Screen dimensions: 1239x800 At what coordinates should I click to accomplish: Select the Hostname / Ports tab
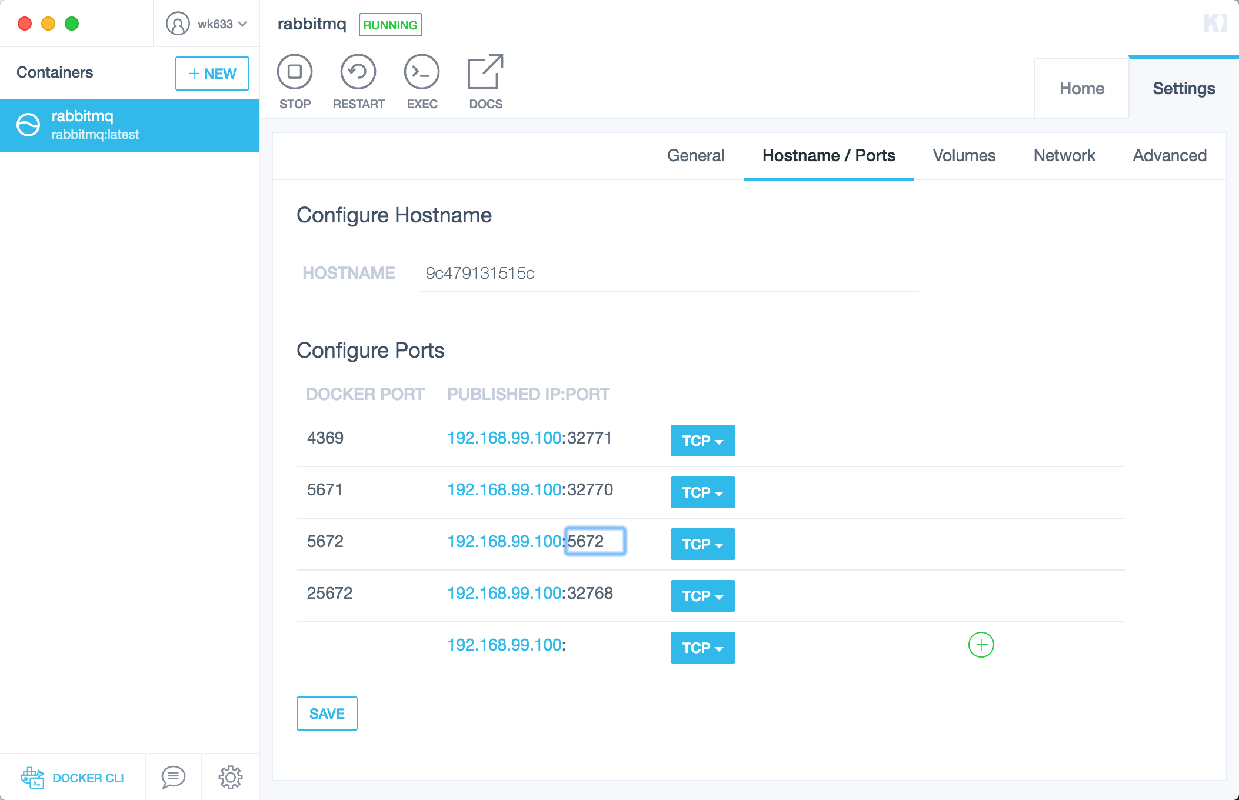pyautogui.click(x=829, y=155)
